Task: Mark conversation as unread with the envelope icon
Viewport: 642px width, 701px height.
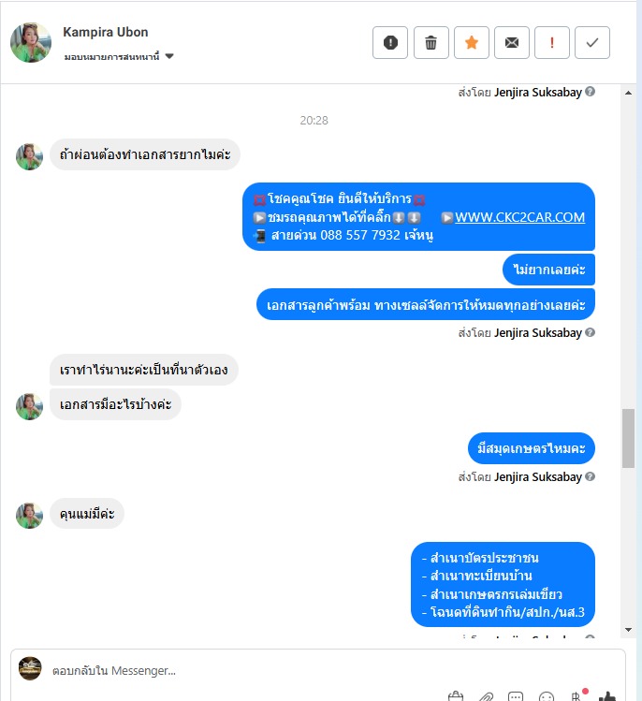Action: coord(512,43)
